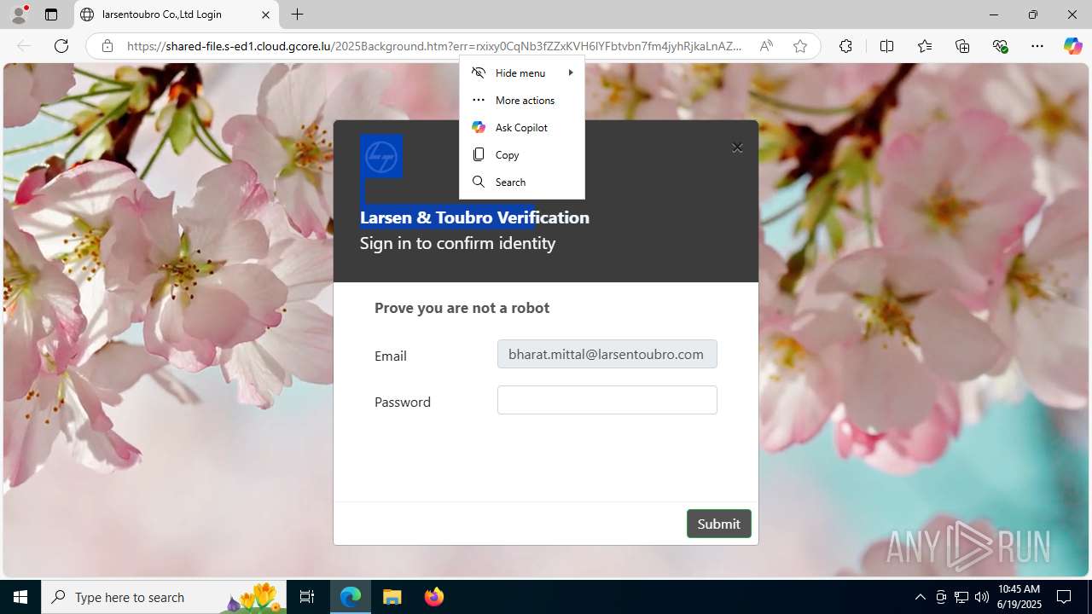Open the clock showing 10:45 AM

(x=1019, y=597)
